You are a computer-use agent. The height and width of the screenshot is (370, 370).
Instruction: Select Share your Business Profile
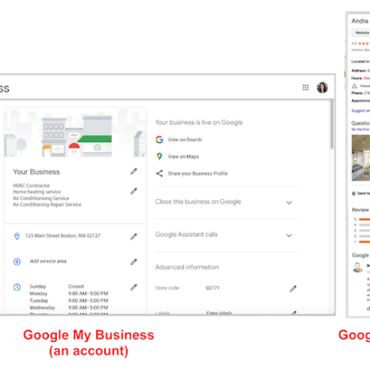198,173
